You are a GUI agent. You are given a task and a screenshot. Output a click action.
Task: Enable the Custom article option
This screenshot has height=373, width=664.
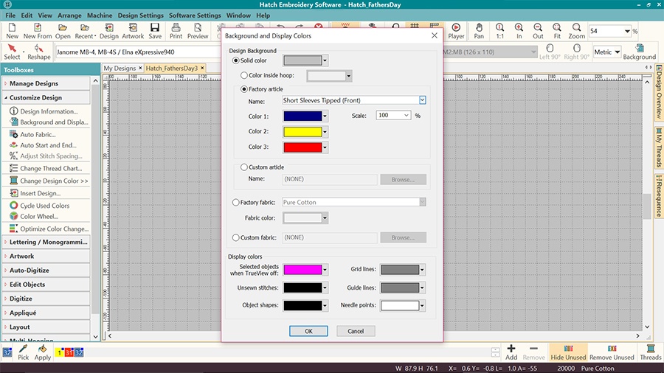coord(245,167)
